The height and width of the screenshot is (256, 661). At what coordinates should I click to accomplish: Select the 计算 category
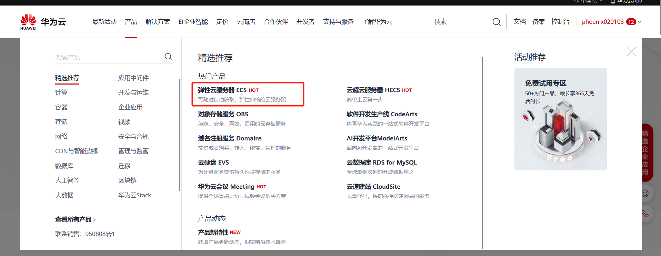click(61, 92)
